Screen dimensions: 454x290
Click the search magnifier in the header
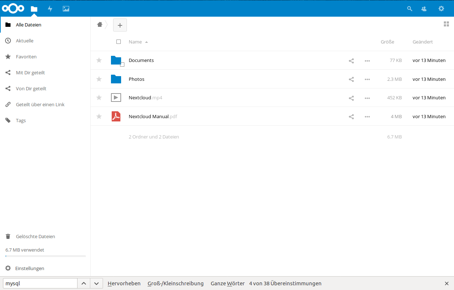point(410,9)
